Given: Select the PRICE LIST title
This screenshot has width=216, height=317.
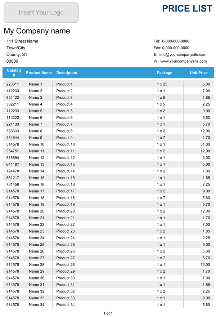Looking at the screenshot, I should (187, 9).
